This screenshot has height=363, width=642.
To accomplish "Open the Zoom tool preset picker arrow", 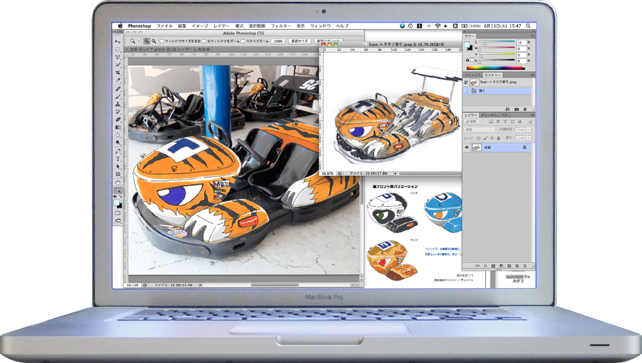I will coord(139,41).
